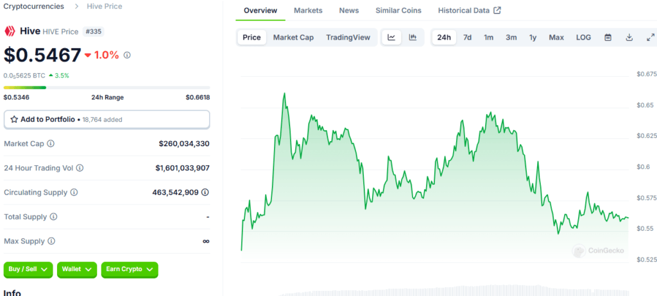Switch to the Similar Coins tab
Image resolution: width=657 pixels, height=296 pixels.
click(x=398, y=10)
